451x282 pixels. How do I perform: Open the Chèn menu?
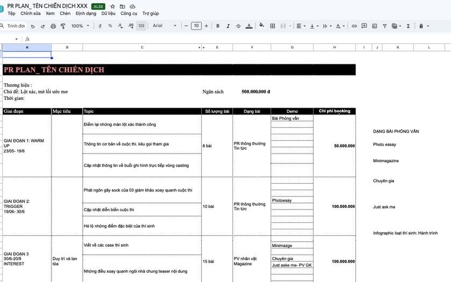tap(65, 13)
